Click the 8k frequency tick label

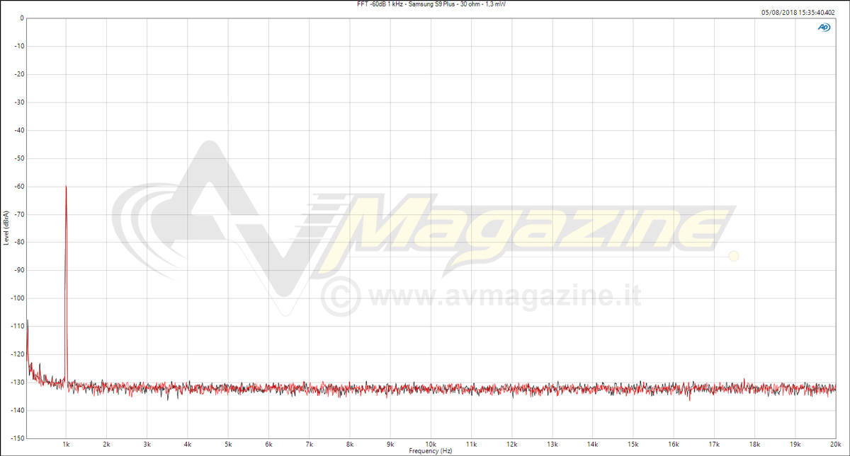click(x=350, y=444)
